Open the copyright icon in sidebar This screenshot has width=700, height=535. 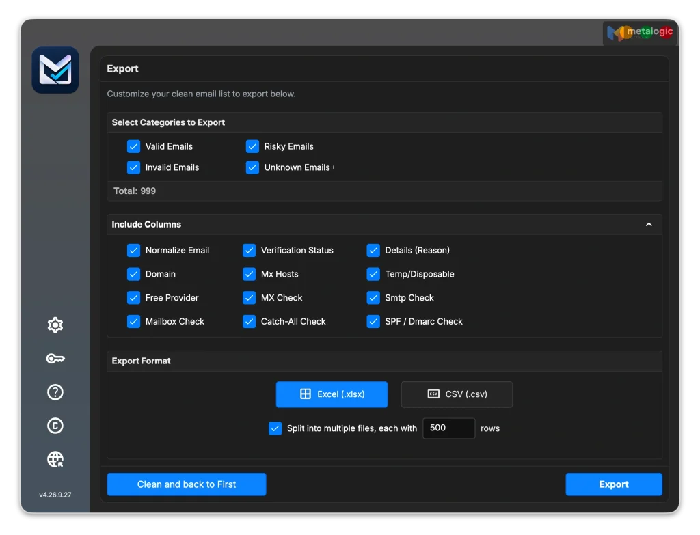coord(55,426)
